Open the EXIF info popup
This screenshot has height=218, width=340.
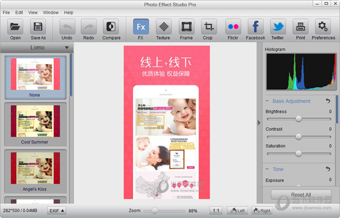[x=57, y=211]
